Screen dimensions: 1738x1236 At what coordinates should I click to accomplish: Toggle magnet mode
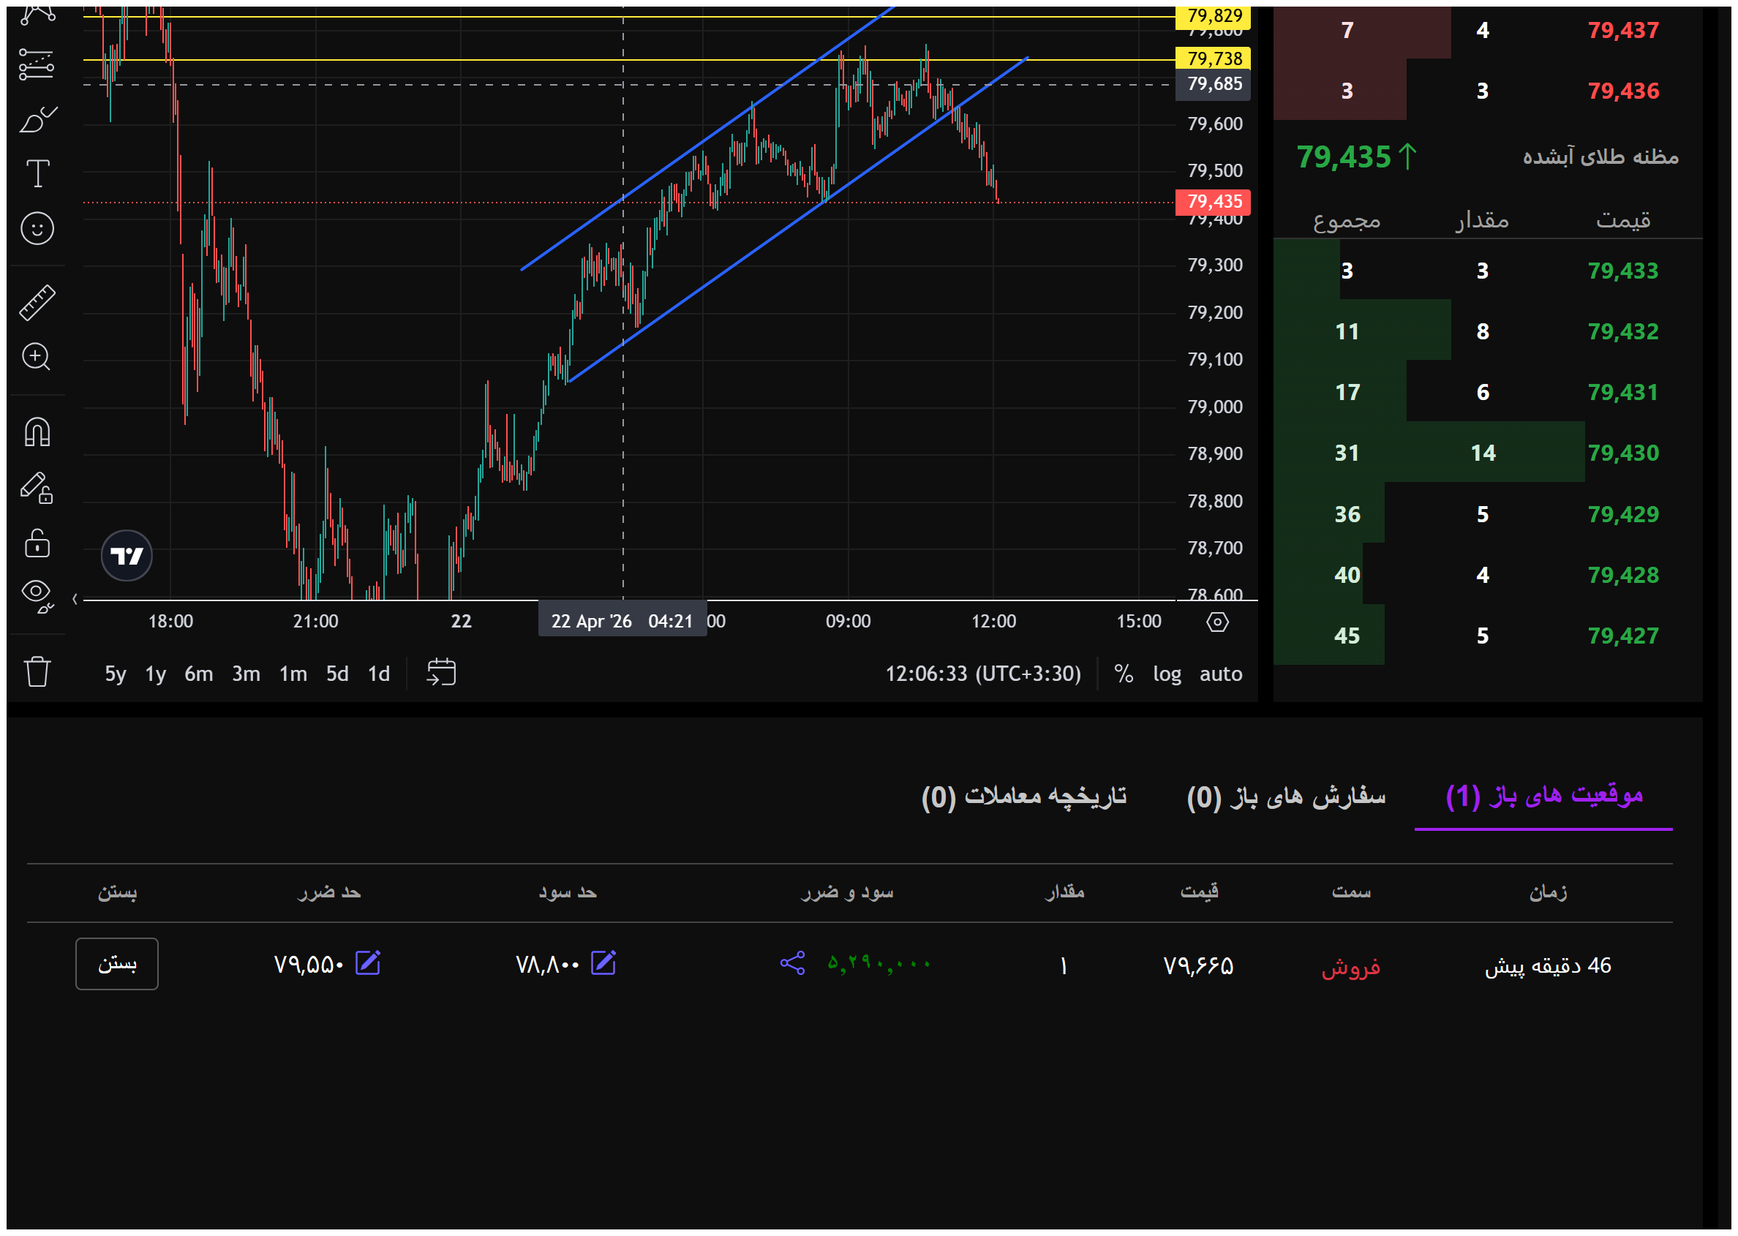click(x=37, y=432)
